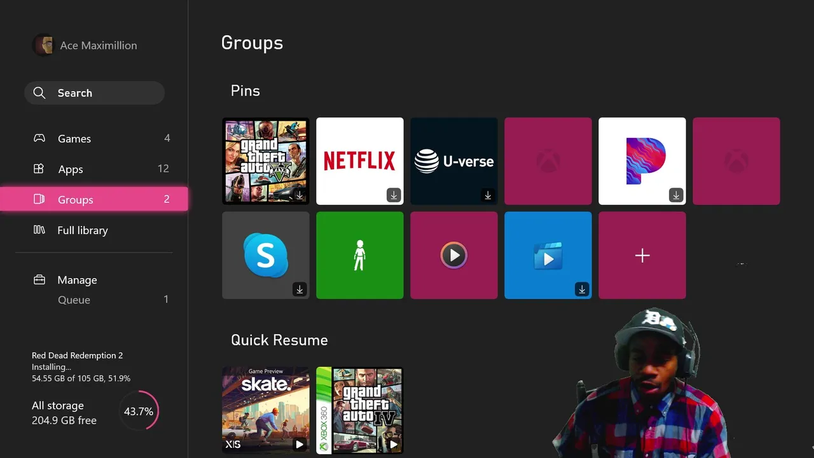Open the Skype pinned tile
The image size is (814, 458).
pyautogui.click(x=266, y=255)
